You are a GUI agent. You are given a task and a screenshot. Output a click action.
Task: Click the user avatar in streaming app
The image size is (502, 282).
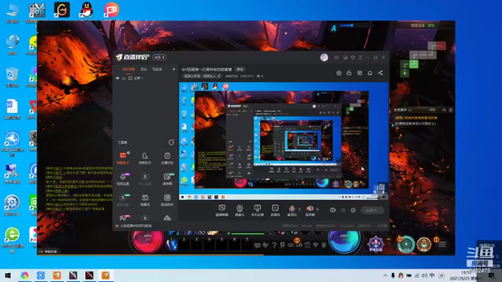[324, 57]
